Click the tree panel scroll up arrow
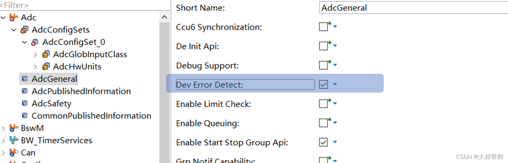508x163 pixels. [165, 17]
